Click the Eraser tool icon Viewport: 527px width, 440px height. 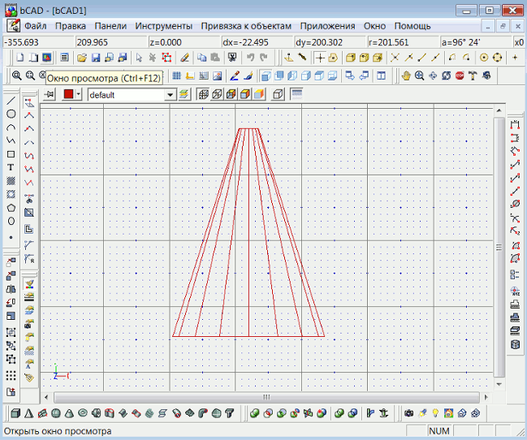(x=184, y=58)
